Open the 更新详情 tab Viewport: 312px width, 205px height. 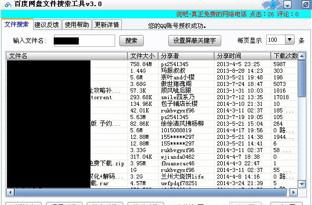107,25
